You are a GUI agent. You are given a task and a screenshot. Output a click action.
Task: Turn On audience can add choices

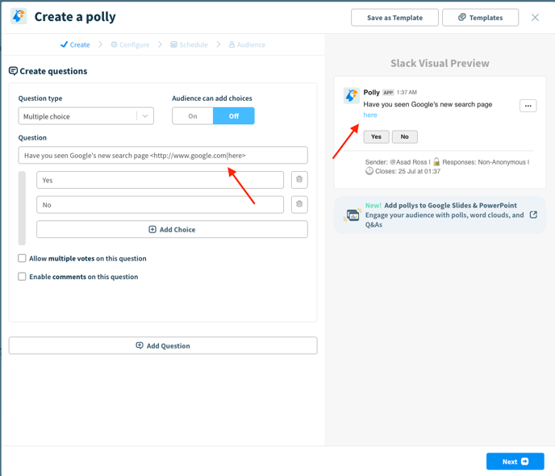click(x=193, y=116)
